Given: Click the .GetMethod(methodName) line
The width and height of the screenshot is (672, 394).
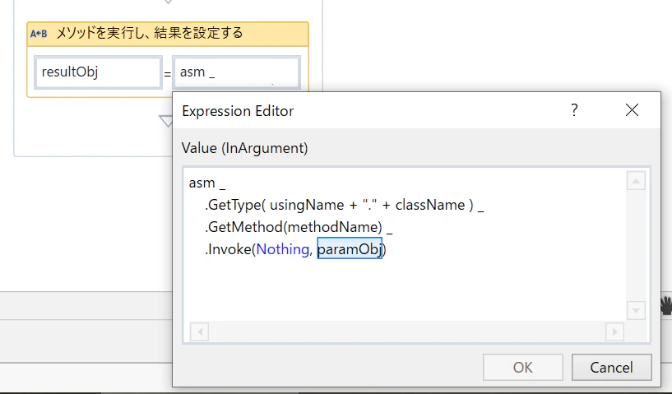Looking at the screenshot, I should [x=299, y=227].
